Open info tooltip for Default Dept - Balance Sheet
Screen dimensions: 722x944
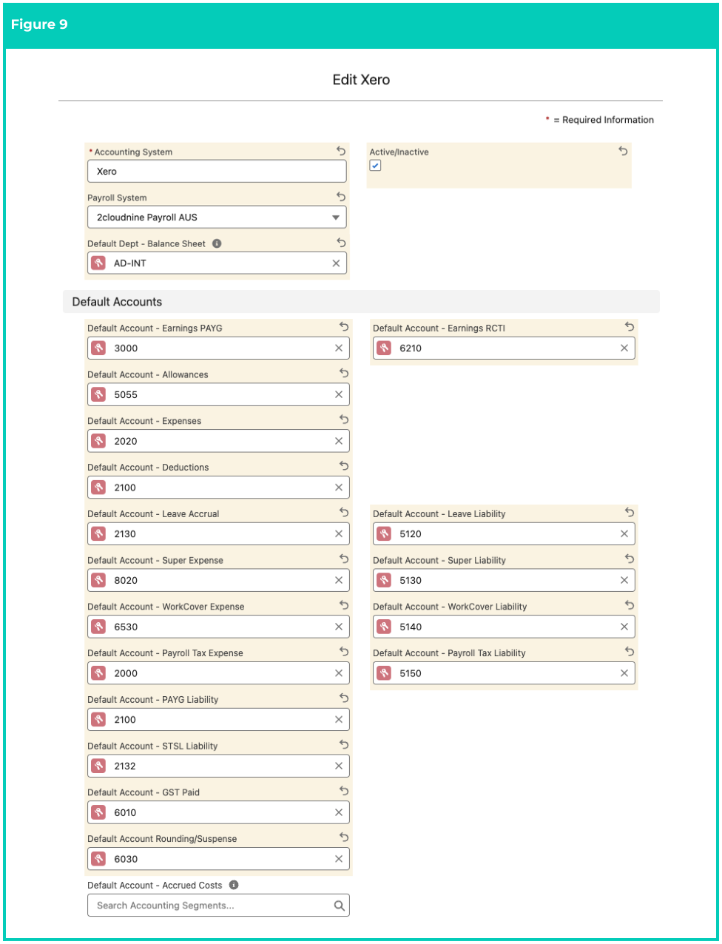point(217,243)
